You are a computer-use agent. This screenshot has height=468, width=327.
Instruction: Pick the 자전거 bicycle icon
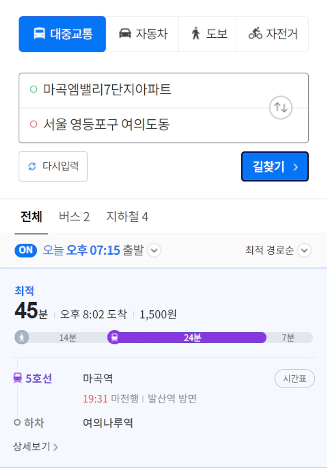tap(255, 33)
